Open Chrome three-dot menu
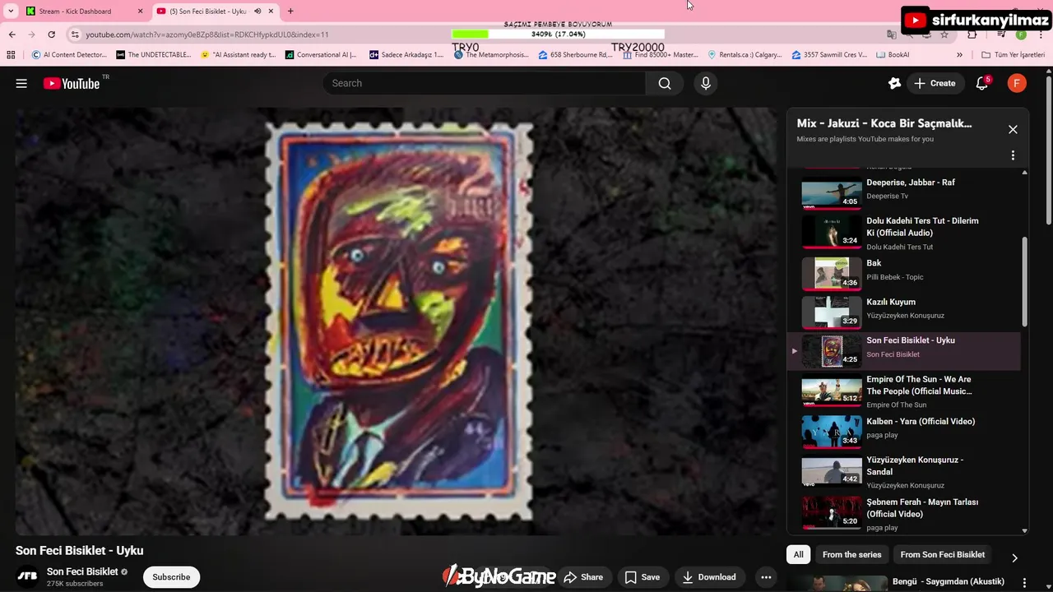This screenshot has height=592, width=1053. tap(1040, 35)
